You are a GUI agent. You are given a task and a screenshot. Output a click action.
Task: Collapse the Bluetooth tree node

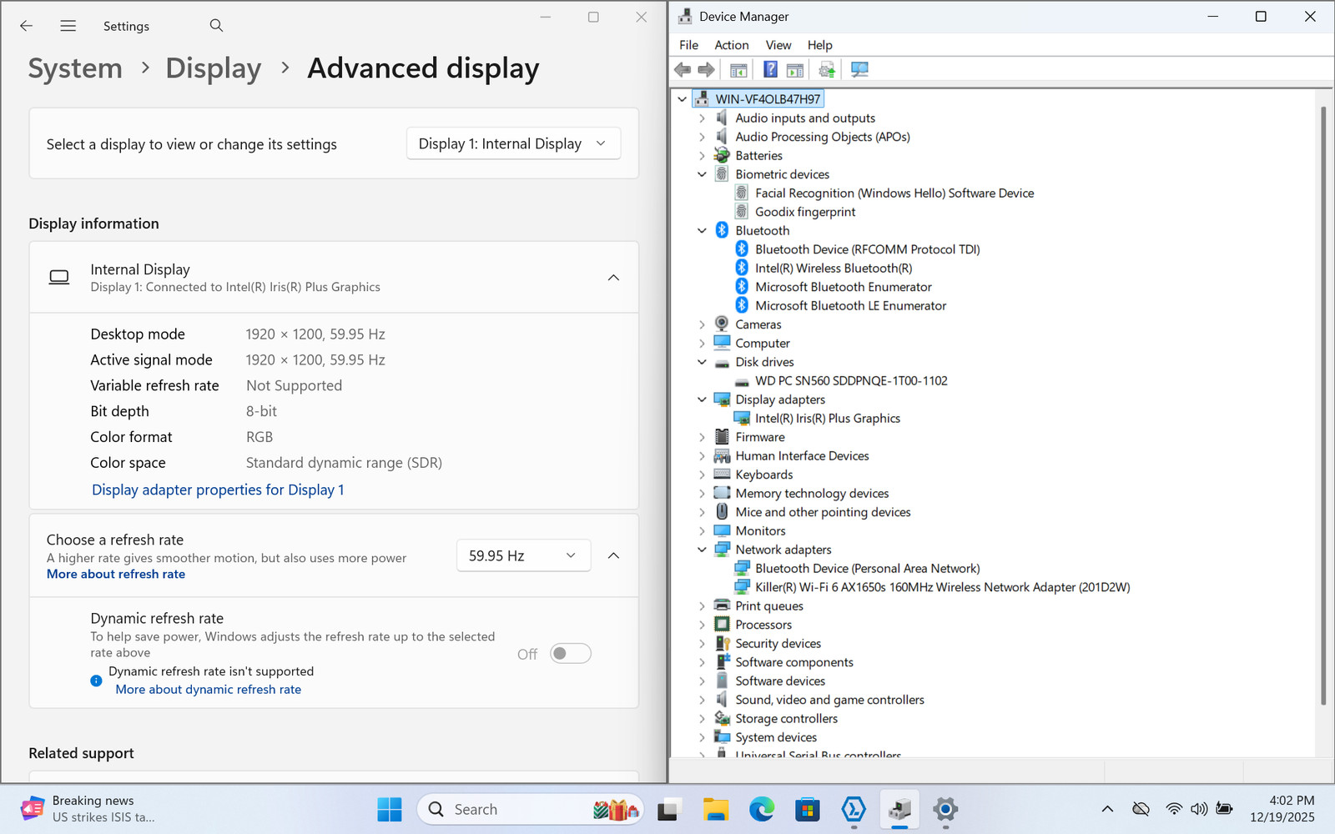click(702, 231)
